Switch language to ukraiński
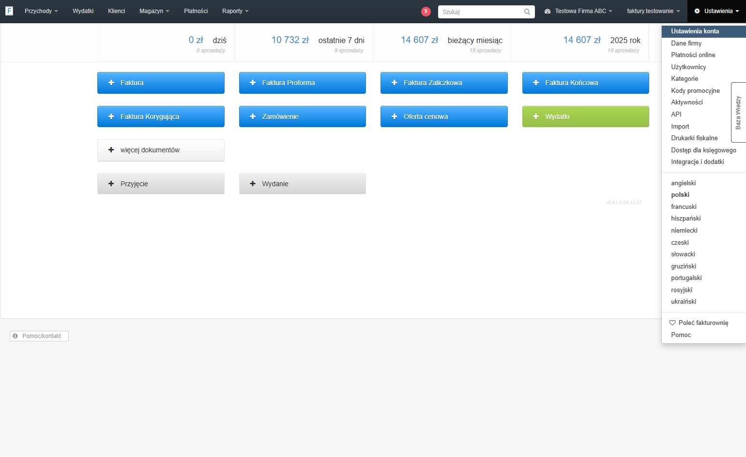Image resolution: width=746 pixels, height=457 pixels. 704,302
